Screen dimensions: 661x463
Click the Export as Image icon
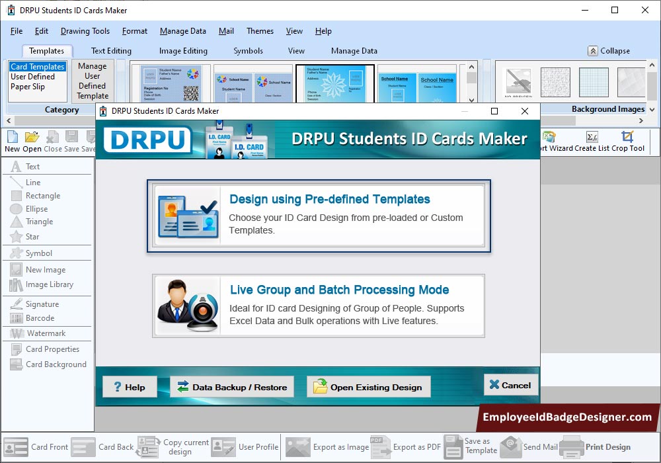coord(298,447)
